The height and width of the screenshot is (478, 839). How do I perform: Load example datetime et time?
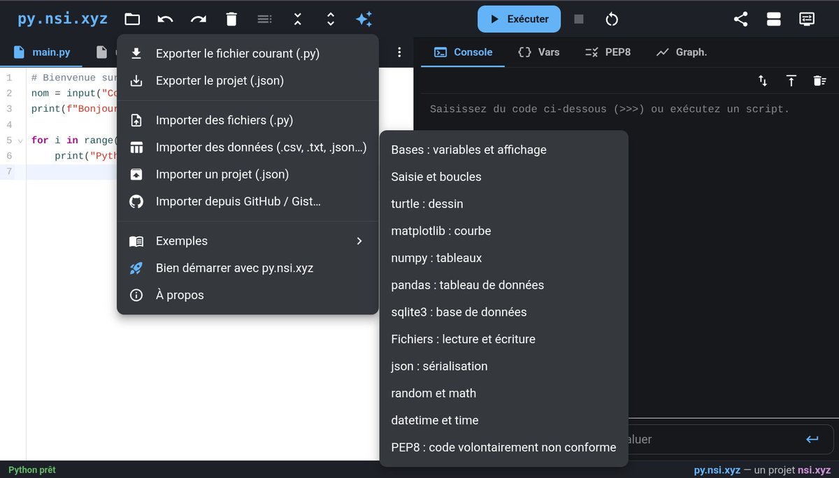coord(503,421)
